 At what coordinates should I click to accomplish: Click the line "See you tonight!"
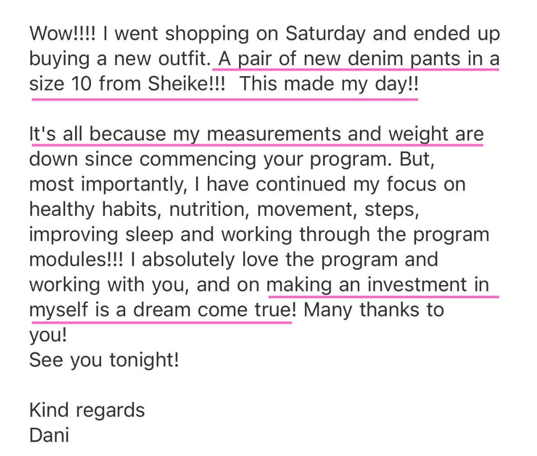click(103, 360)
